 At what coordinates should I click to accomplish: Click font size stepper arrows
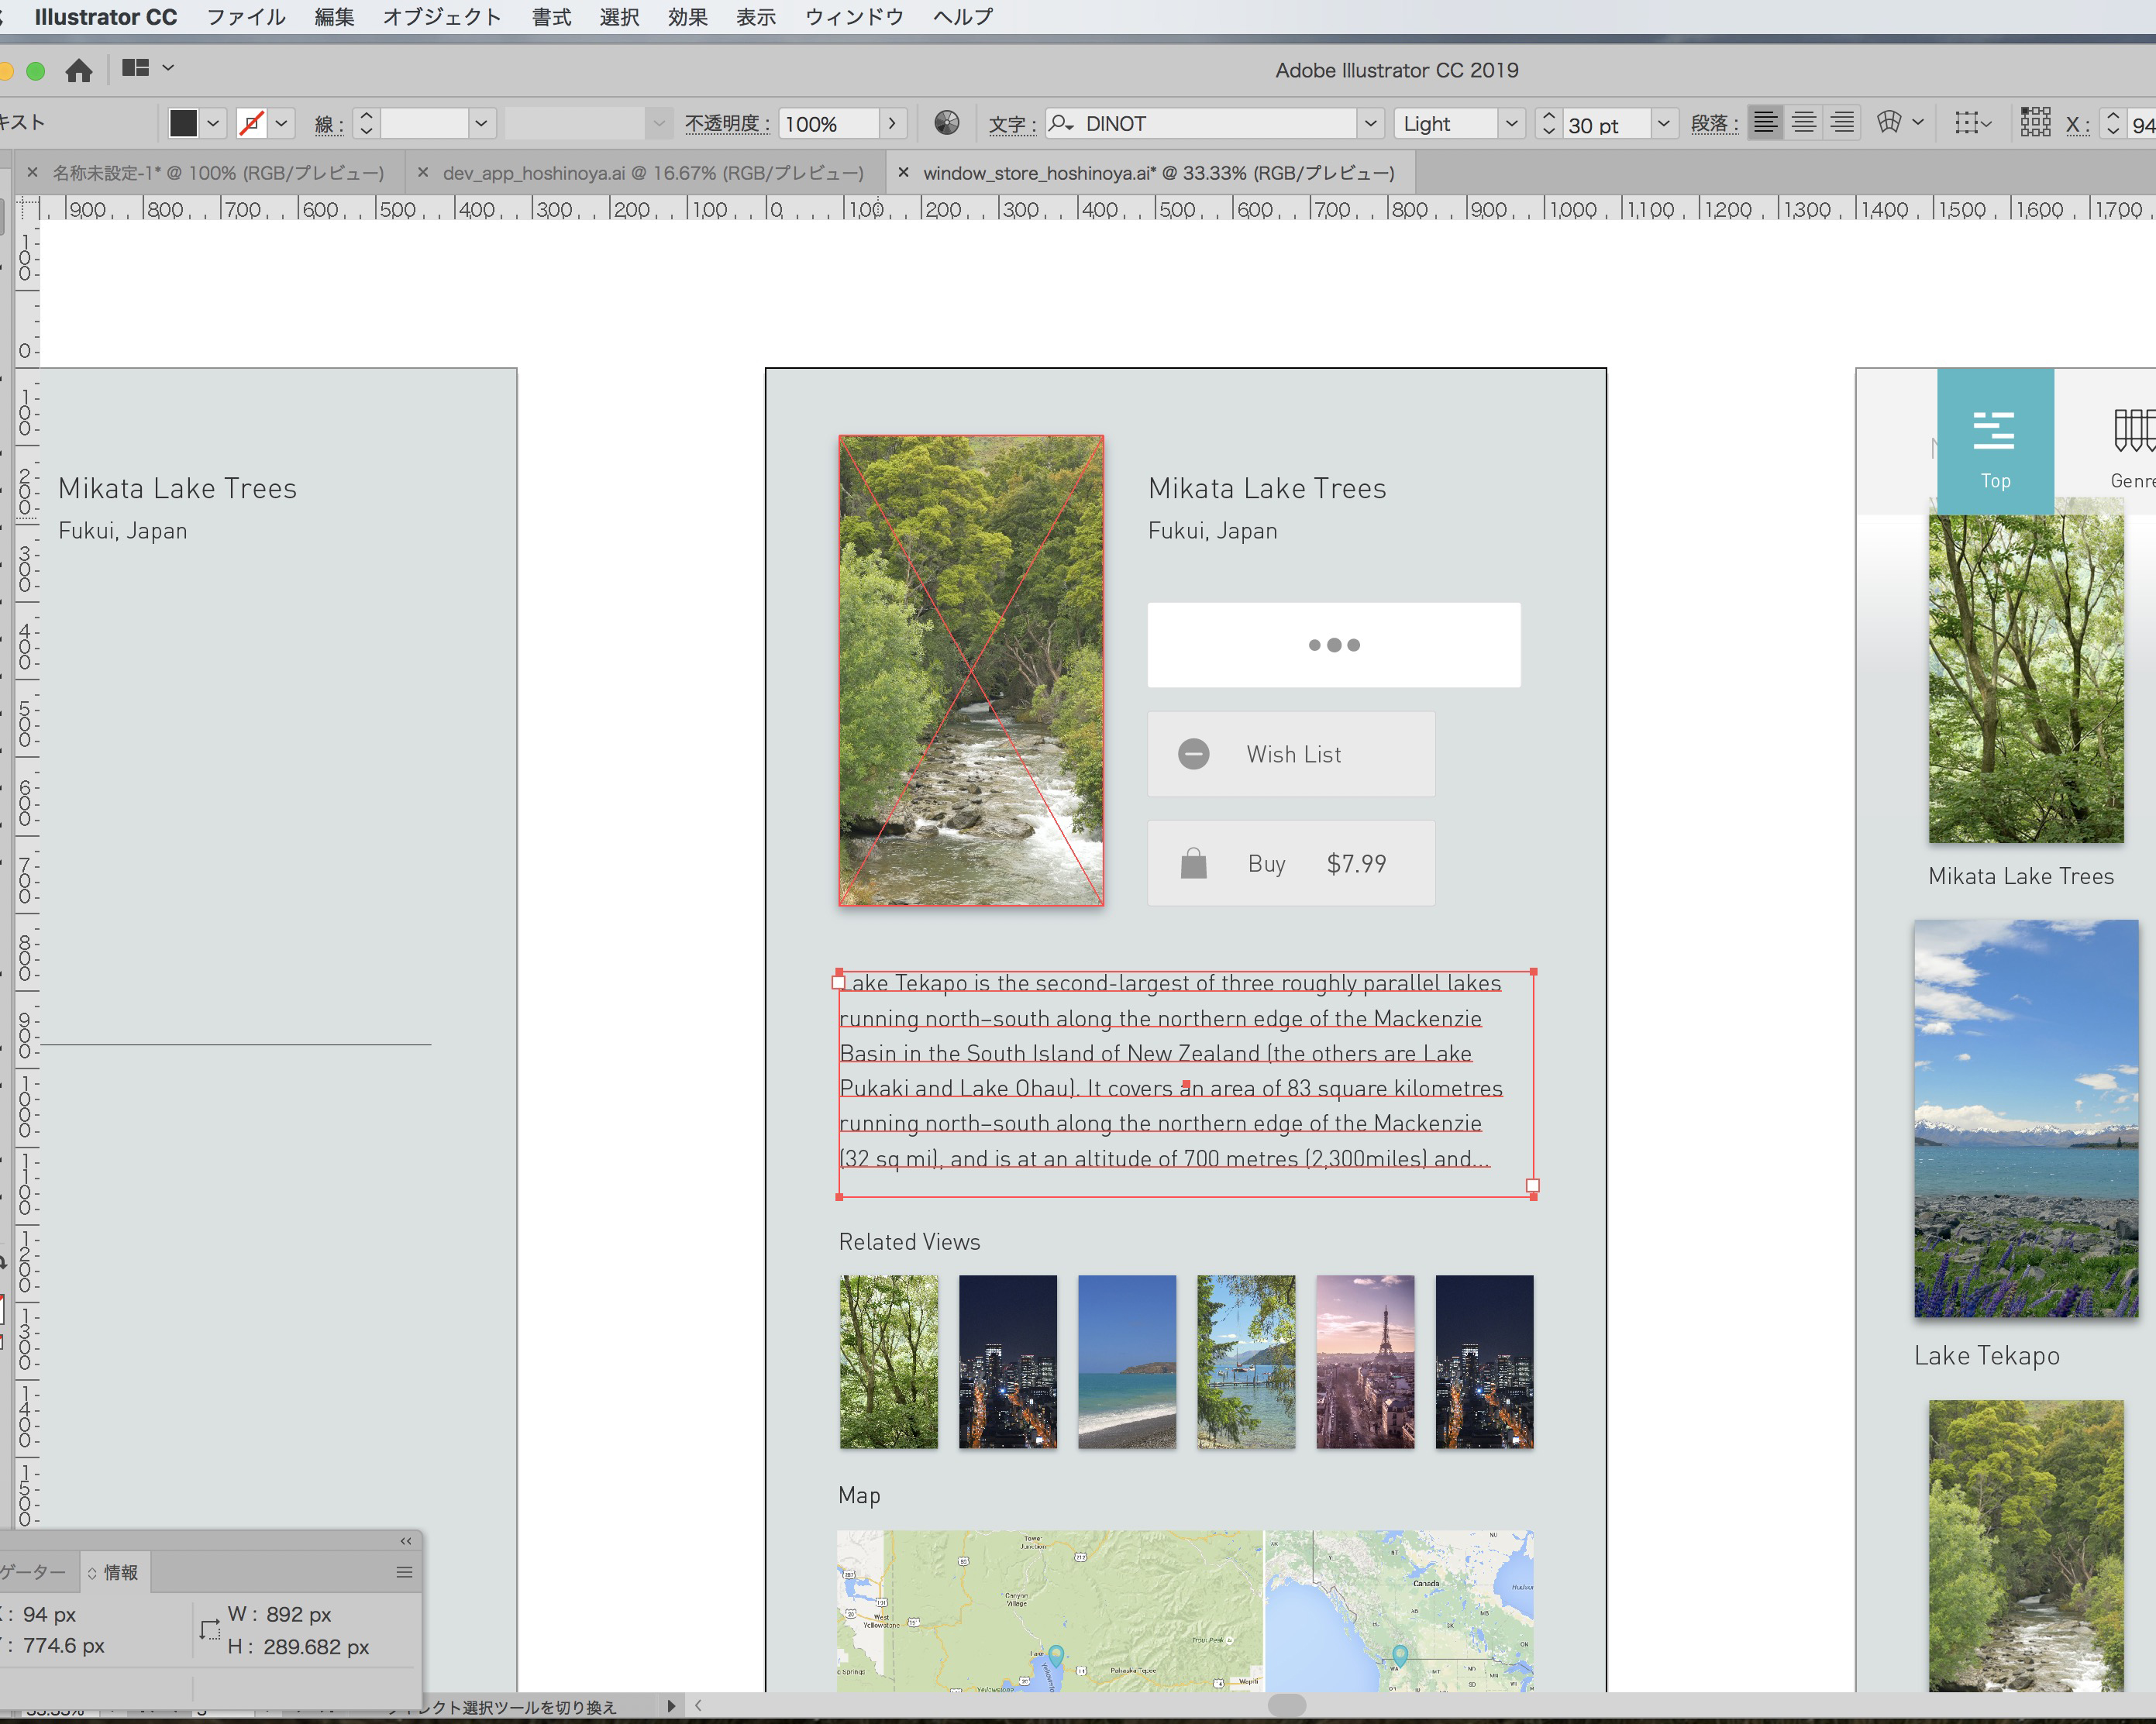point(1548,124)
